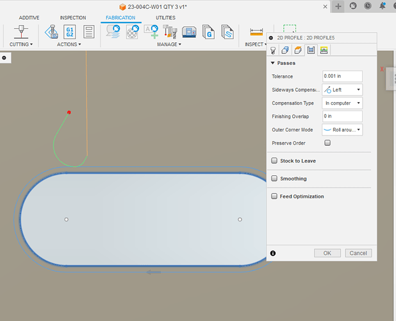Click the extensions icon next to plus button

pyautogui.click(x=353, y=6)
